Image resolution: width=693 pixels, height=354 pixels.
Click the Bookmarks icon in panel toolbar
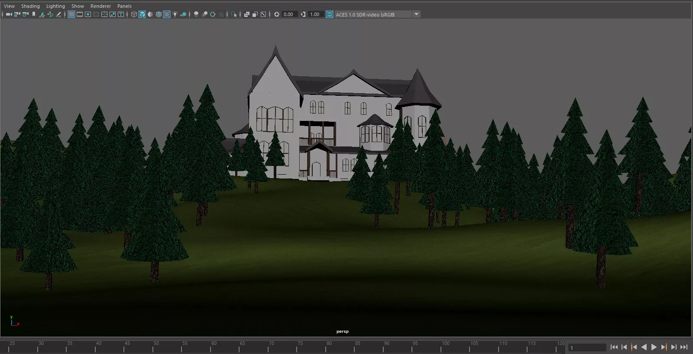(x=34, y=14)
